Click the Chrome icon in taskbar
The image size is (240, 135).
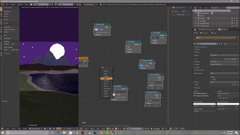click(x=76, y=132)
